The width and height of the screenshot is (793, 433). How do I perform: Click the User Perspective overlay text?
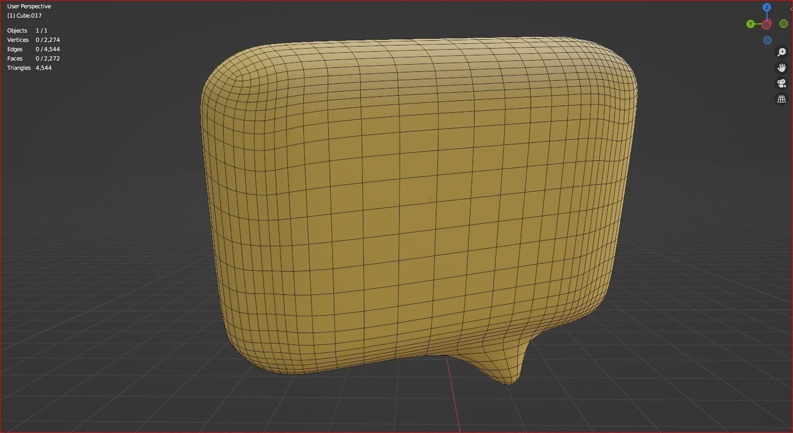(x=29, y=6)
